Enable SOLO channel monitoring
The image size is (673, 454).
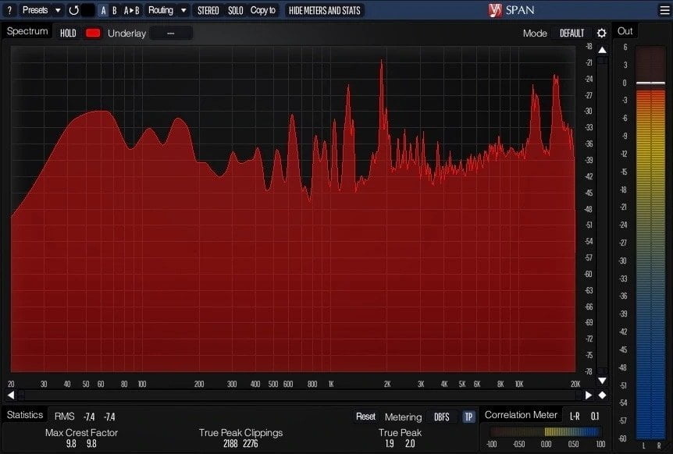point(235,10)
